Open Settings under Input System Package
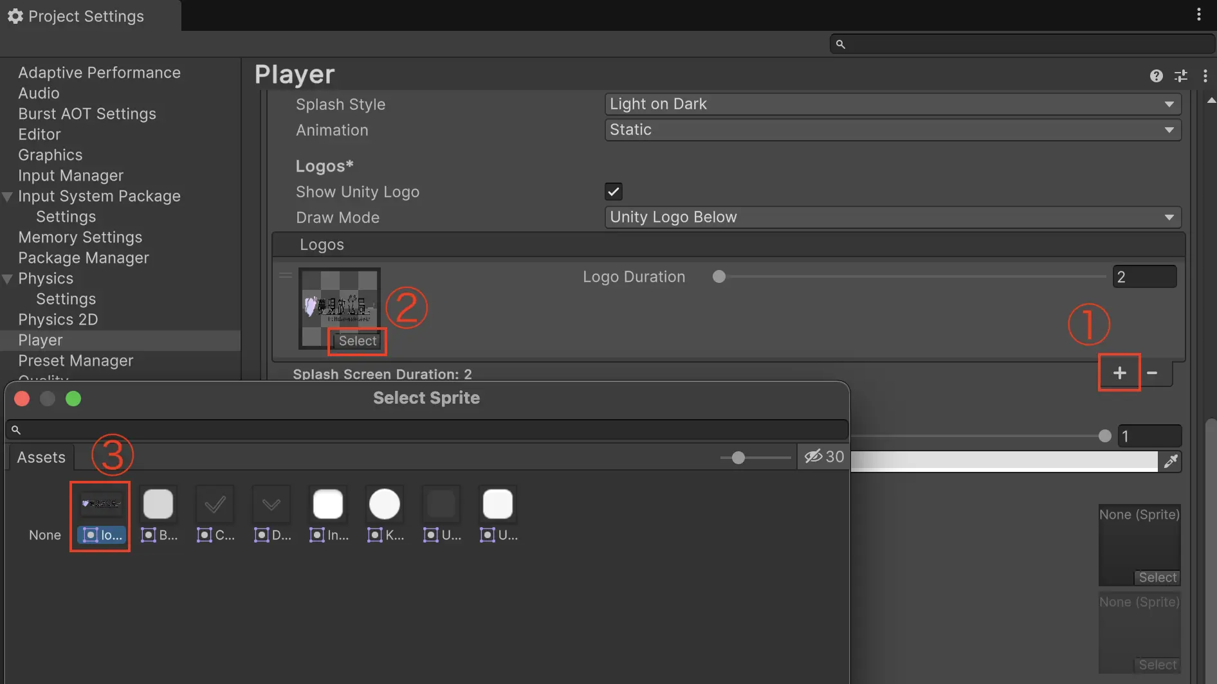1217x684 pixels. pyautogui.click(x=66, y=217)
